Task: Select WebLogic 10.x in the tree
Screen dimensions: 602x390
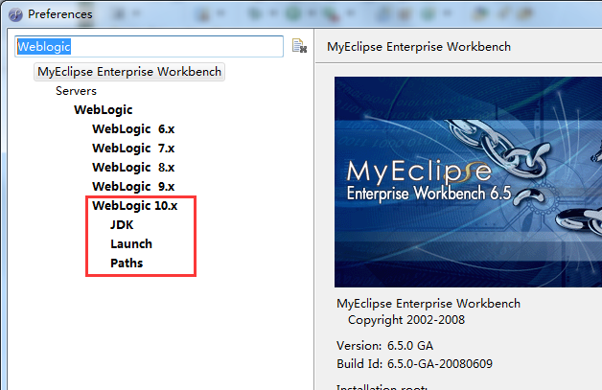Action: pos(135,206)
